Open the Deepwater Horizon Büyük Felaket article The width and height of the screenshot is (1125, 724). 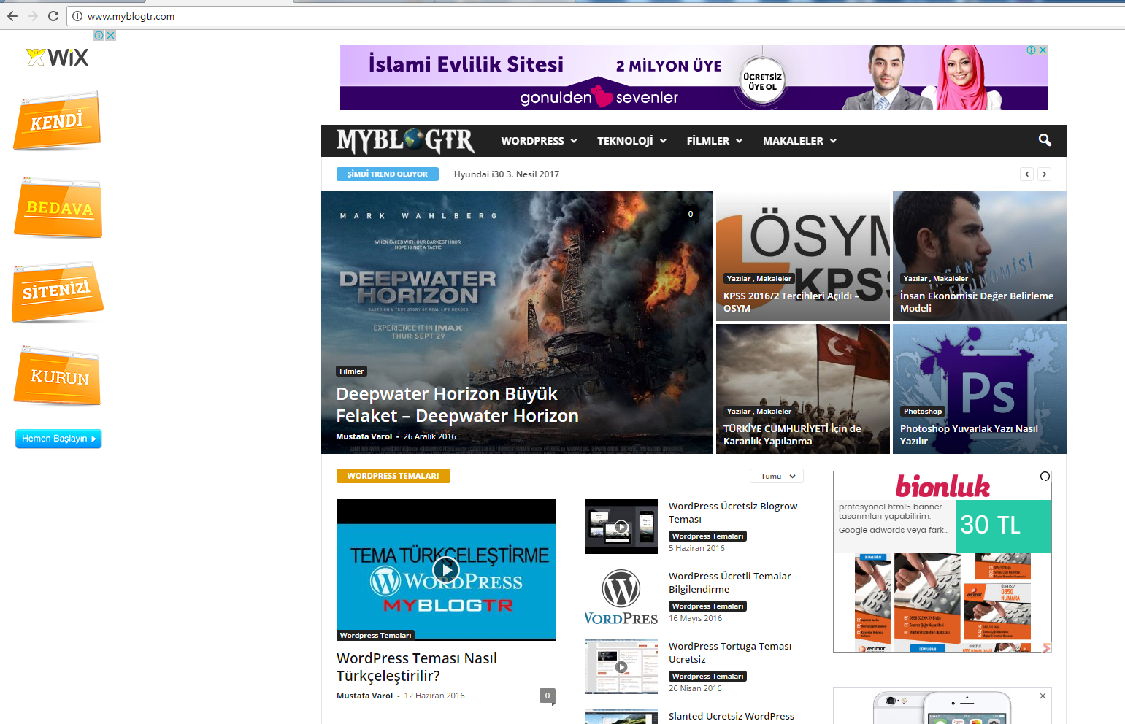click(457, 404)
